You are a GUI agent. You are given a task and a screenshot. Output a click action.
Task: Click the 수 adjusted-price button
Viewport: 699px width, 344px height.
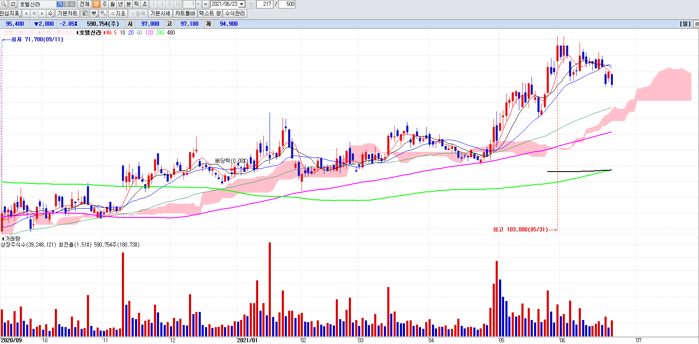tap(50, 13)
